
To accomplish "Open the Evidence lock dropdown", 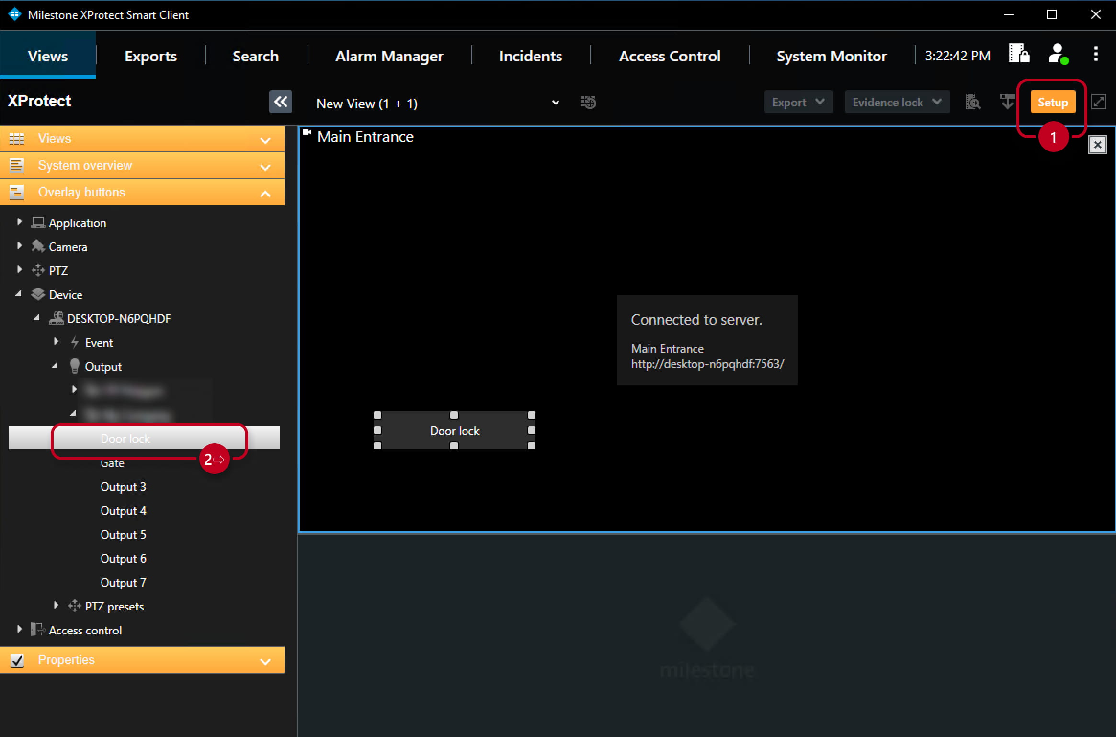I will click(897, 102).
